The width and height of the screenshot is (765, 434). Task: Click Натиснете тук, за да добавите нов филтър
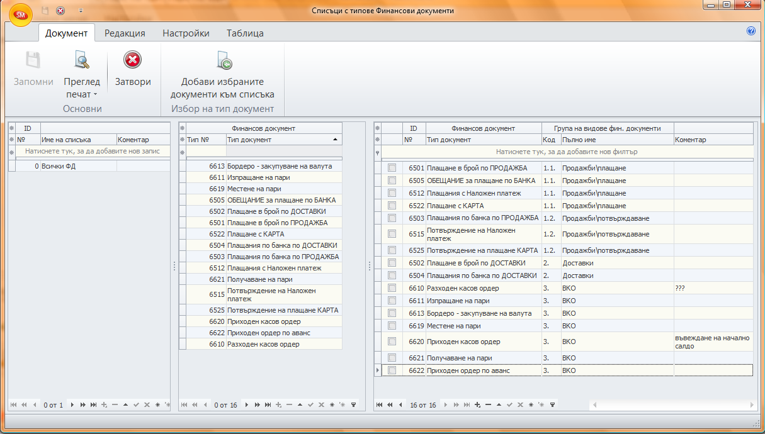pos(567,152)
